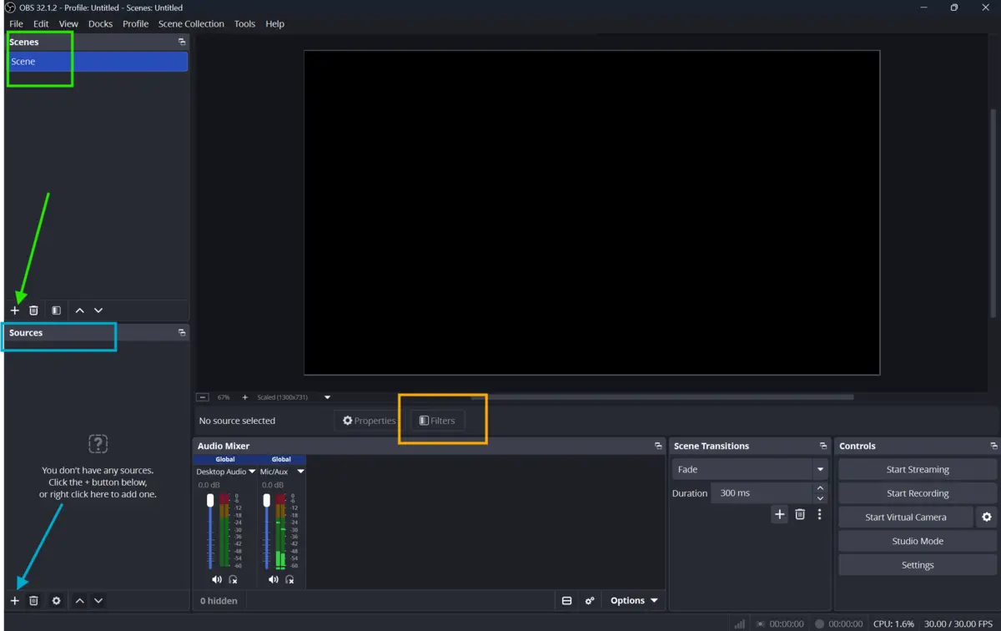
Task: Toggle Mic/Aux monitoring headphone icon
Action: point(289,579)
